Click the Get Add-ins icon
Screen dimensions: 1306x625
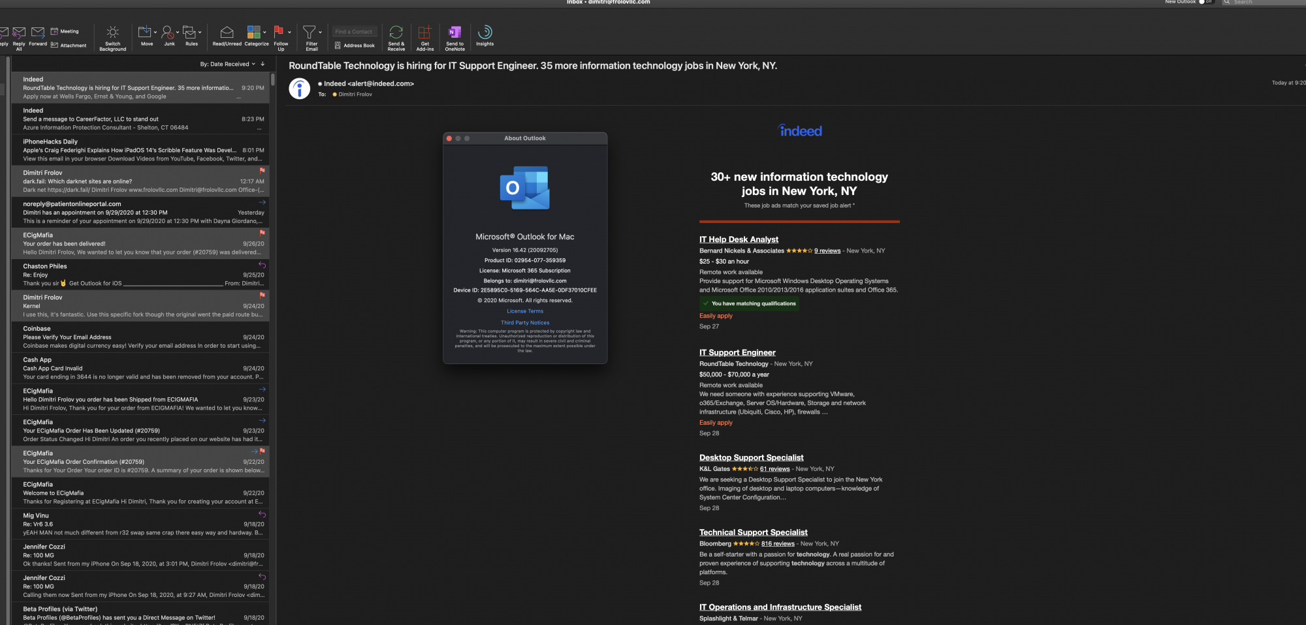pos(425,32)
